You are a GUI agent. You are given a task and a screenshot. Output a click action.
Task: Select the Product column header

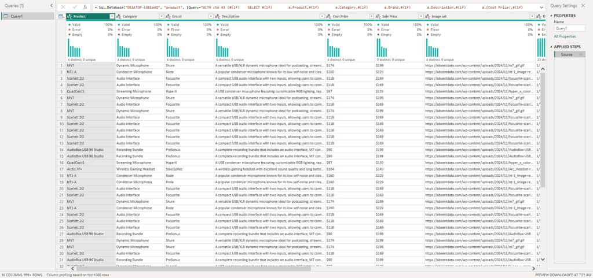[90, 17]
